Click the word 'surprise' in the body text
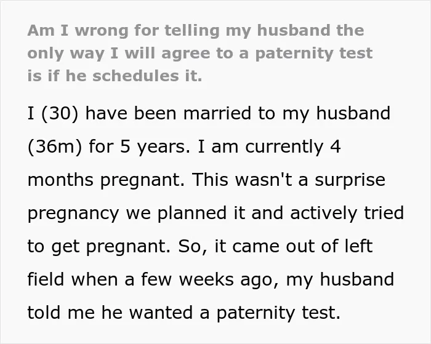Viewport: 431px width, 344px height. 350,180
